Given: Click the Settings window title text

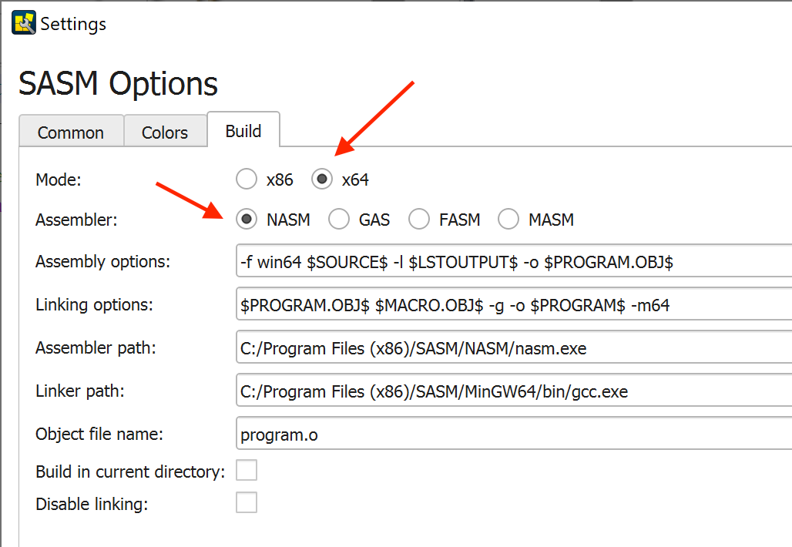Looking at the screenshot, I should (73, 24).
